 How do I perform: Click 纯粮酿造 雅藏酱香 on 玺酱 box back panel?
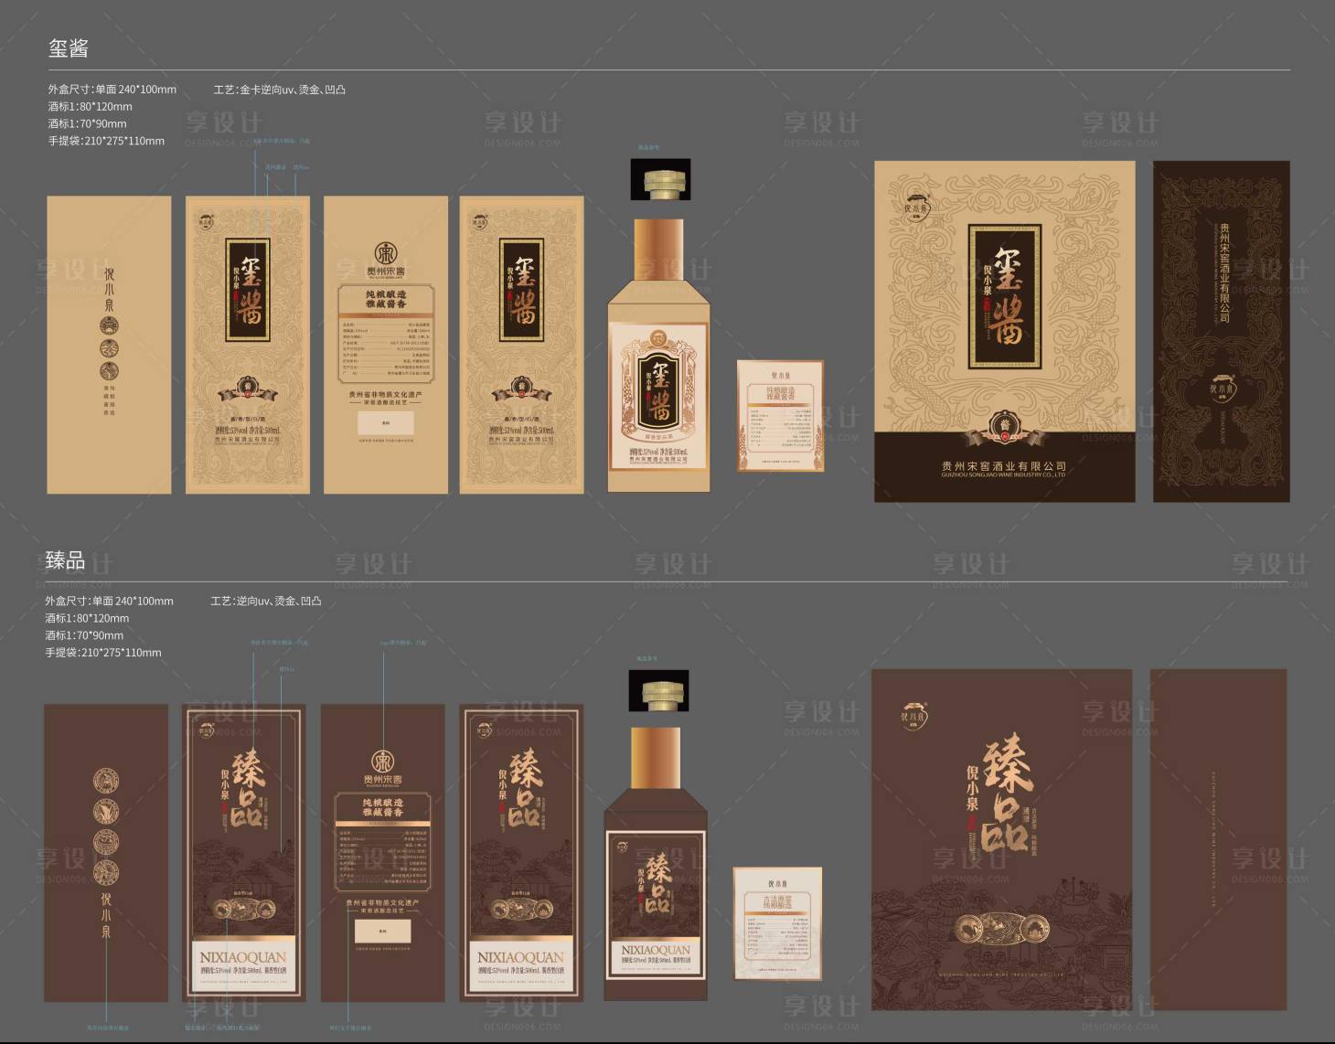[x=386, y=299]
